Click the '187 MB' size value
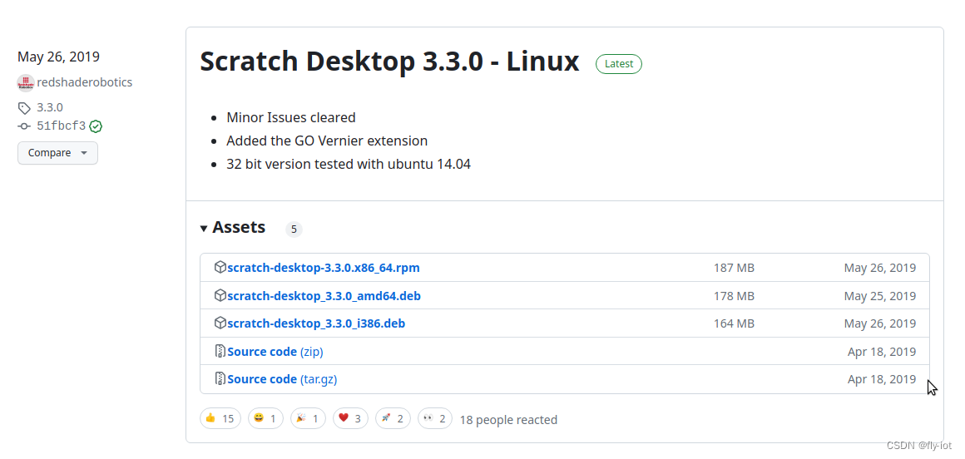 (x=735, y=268)
